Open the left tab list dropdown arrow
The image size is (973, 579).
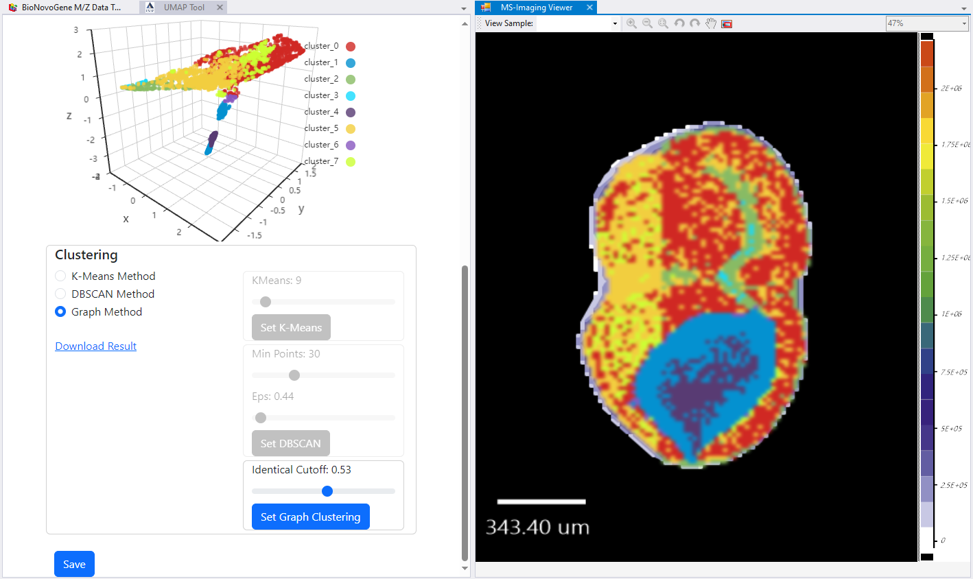click(464, 8)
